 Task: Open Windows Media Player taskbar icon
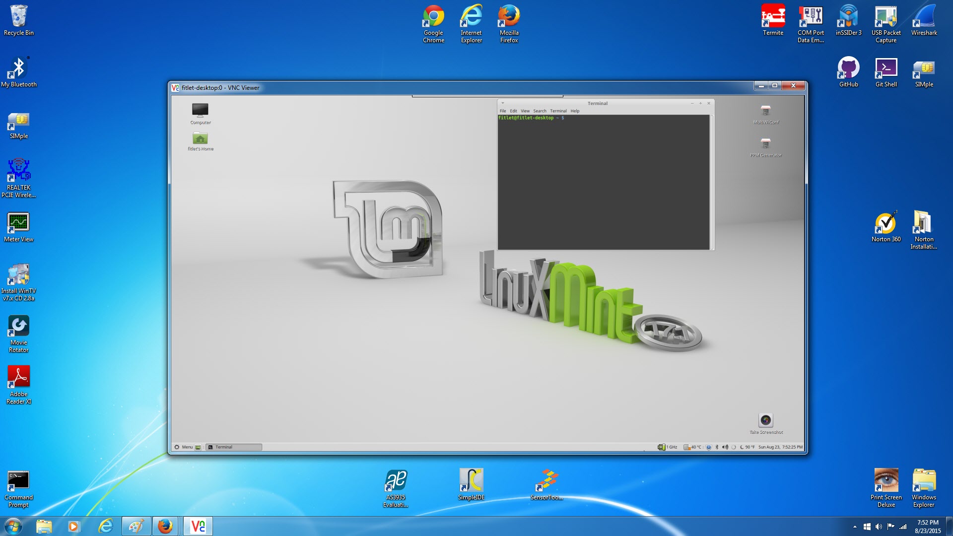(74, 526)
